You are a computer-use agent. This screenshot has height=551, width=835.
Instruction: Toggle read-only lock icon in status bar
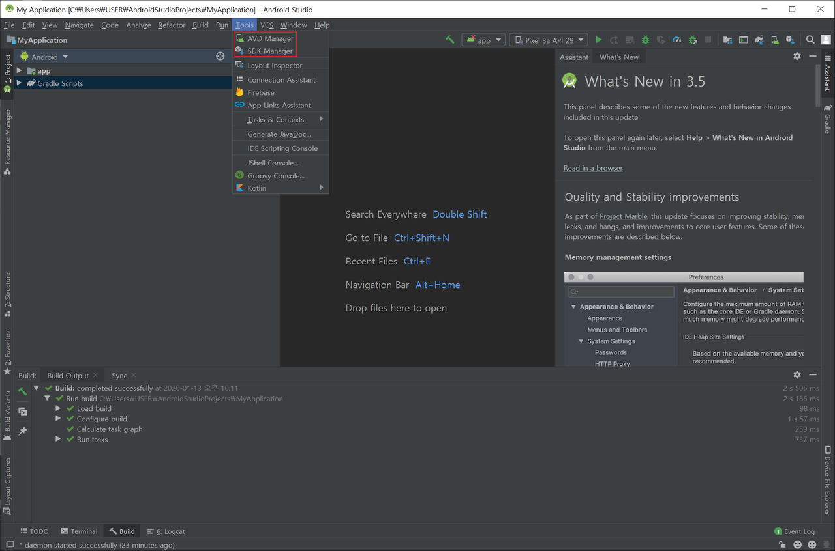[782, 544]
